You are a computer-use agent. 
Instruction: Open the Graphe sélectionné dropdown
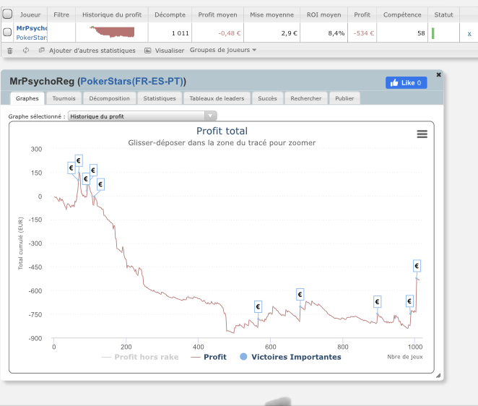pos(142,116)
